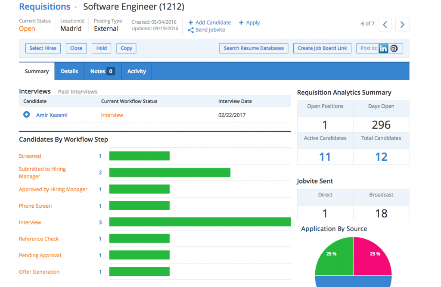The height and width of the screenshot is (287, 441).
Task: Open the Screened workflow step
Action: [30, 156]
